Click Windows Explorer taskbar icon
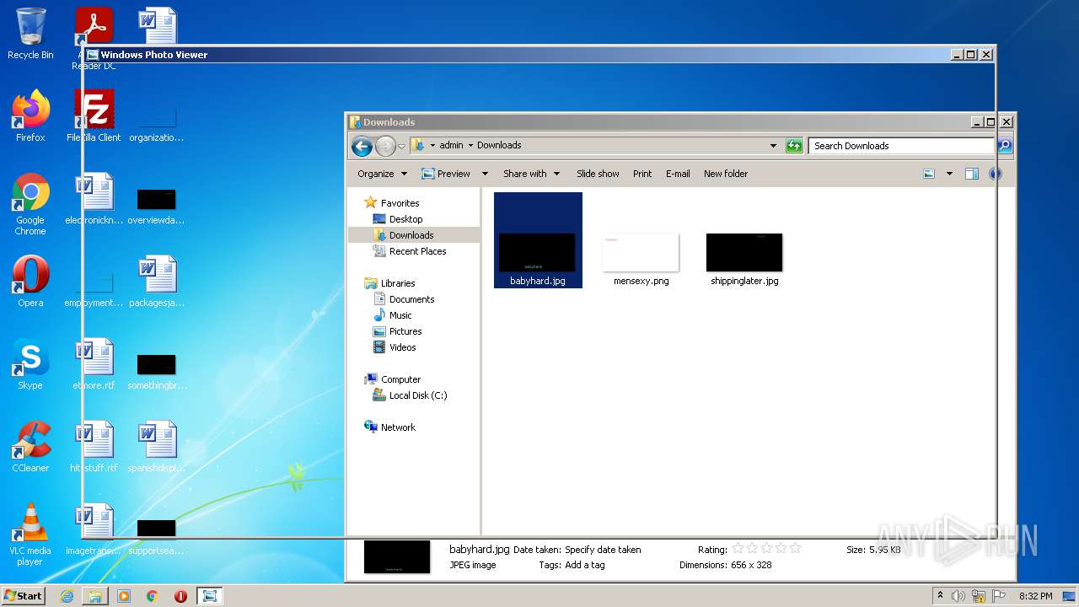The width and height of the screenshot is (1079, 607). tap(95, 596)
